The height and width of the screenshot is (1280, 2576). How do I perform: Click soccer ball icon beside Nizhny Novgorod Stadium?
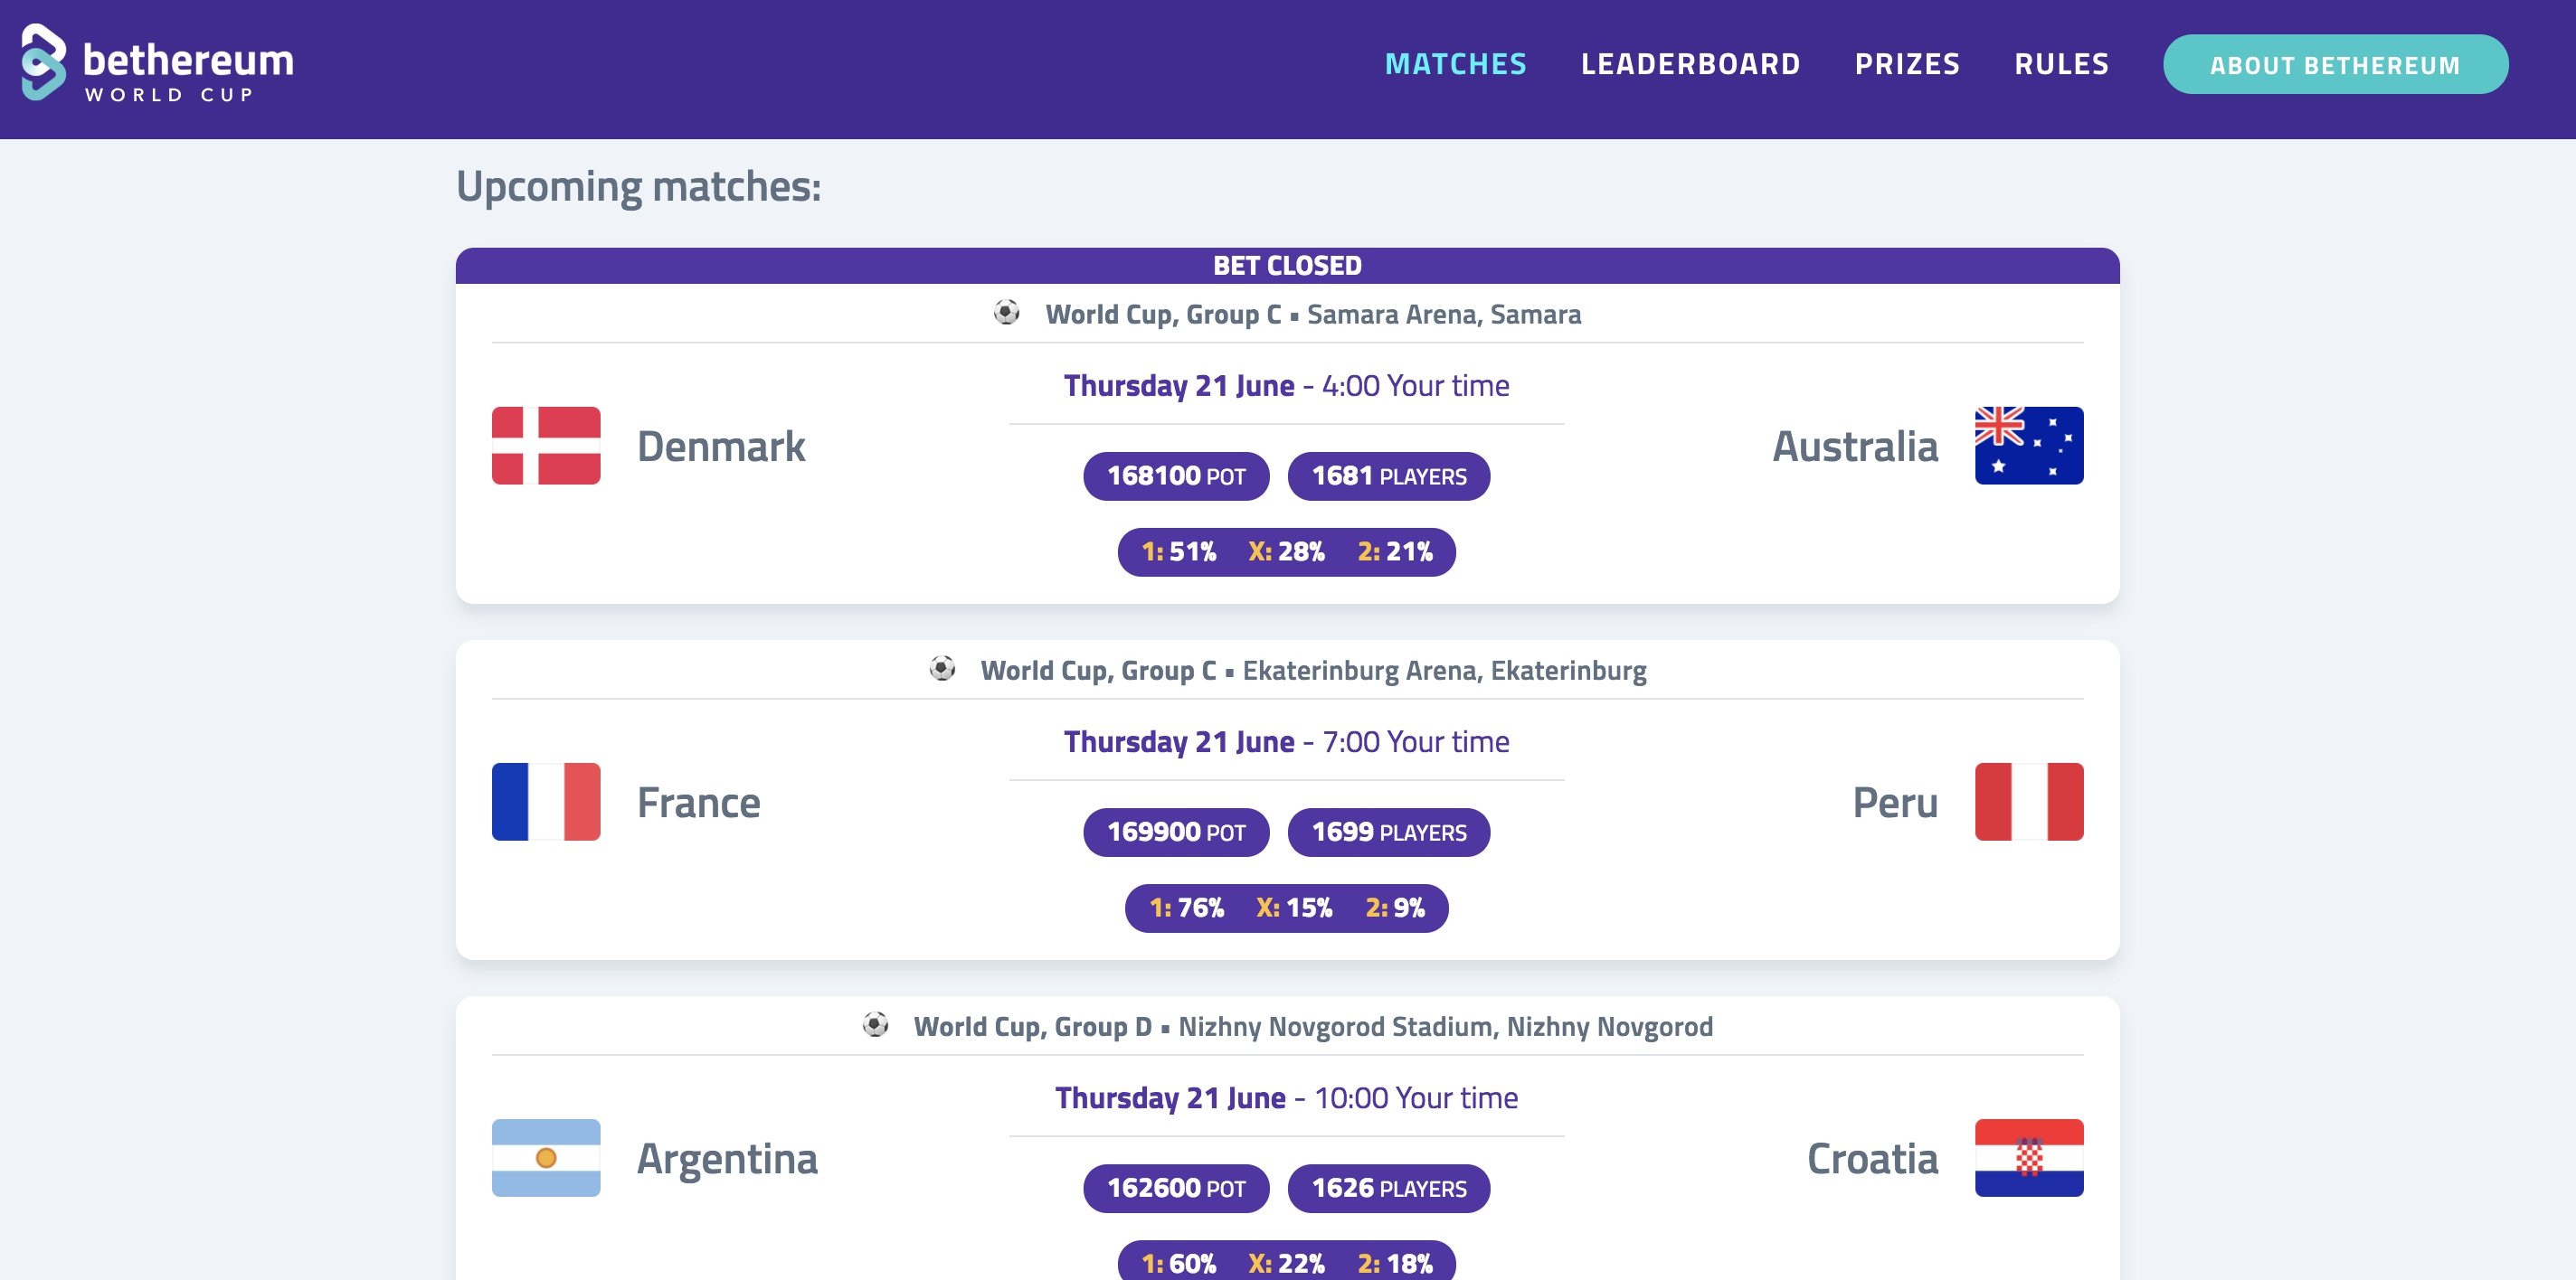875,1024
